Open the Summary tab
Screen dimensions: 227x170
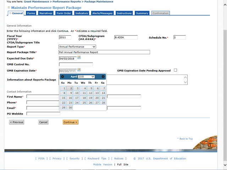pyautogui.click(x=142, y=13)
